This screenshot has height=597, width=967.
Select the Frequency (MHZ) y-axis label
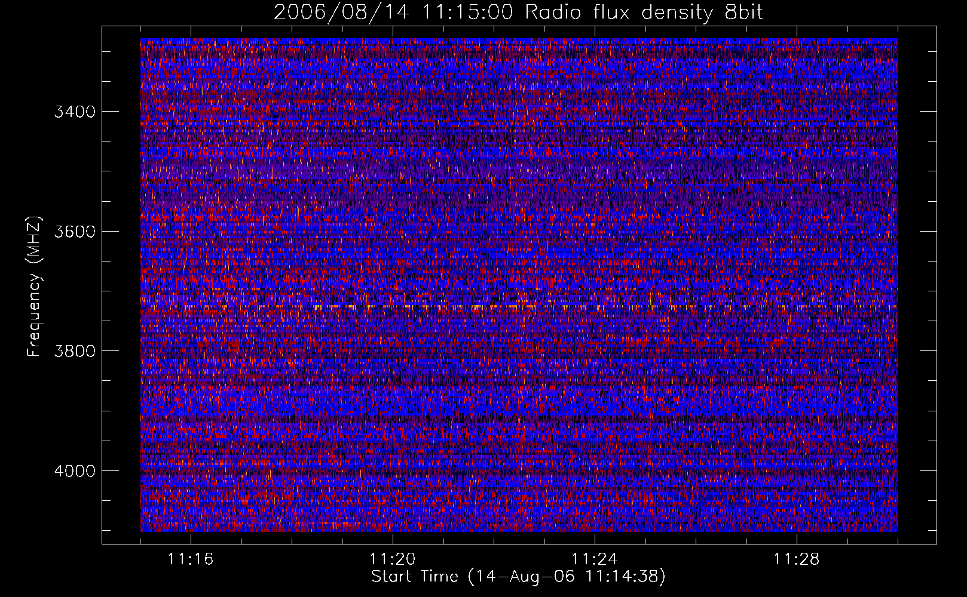click(x=34, y=287)
